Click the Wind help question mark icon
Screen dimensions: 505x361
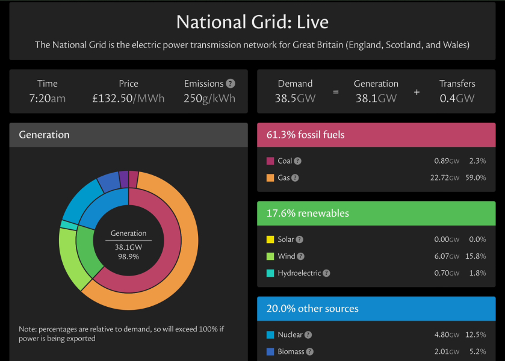click(x=300, y=256)
